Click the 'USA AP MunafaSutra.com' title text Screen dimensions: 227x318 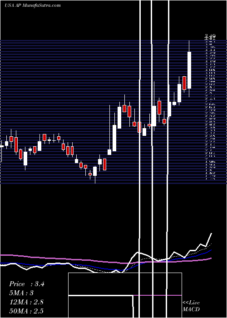[32, 5]
